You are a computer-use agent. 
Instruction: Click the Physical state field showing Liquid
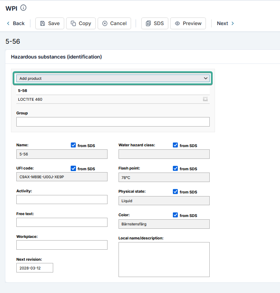164,201
